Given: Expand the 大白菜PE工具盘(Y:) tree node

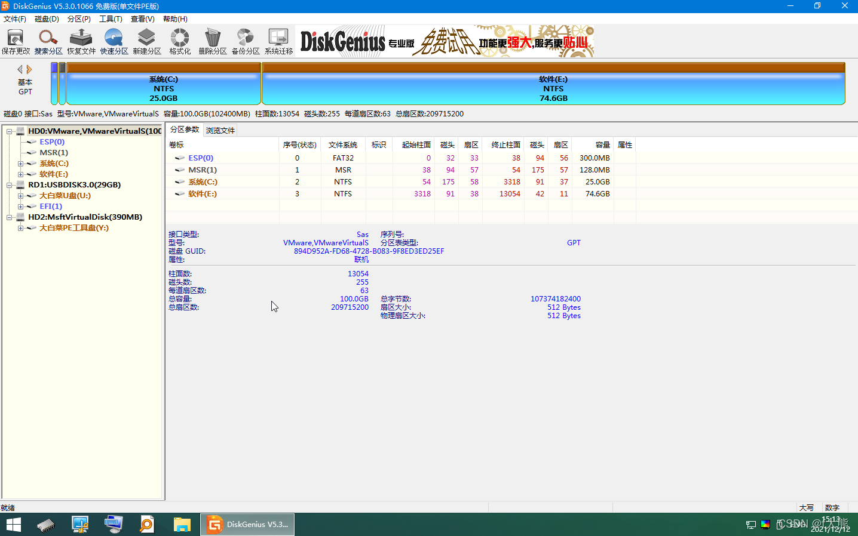Looking at the screenshot, I should tap(20, 228).
